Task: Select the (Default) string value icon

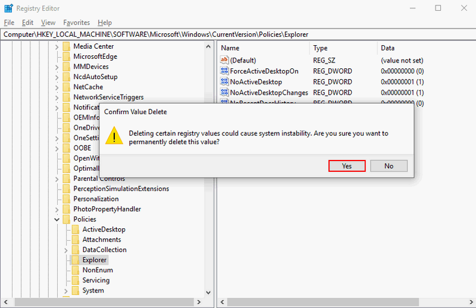Action: click(224, 60)
